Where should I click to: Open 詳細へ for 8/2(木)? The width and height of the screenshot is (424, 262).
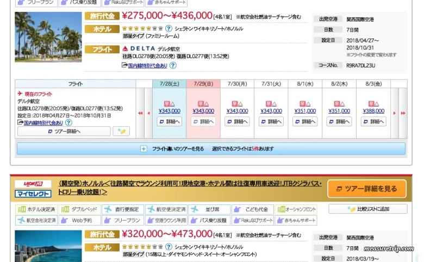point(339,122)
